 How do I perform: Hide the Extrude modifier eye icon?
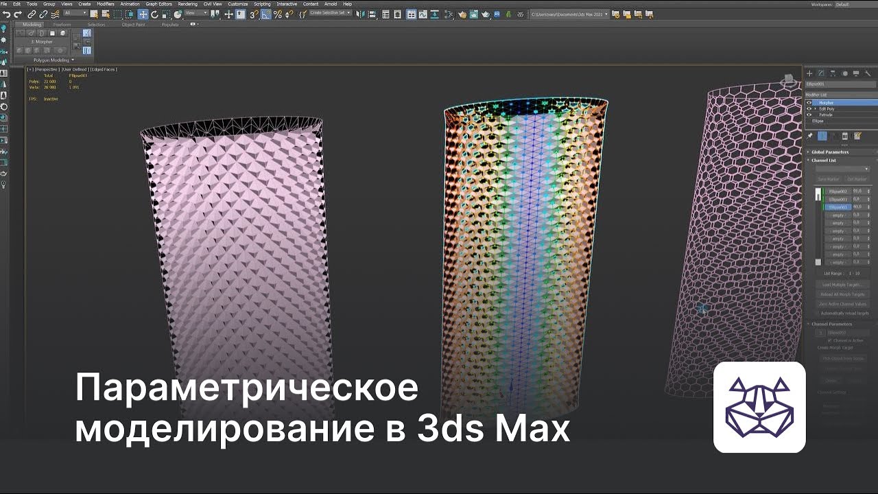(809, 115)
